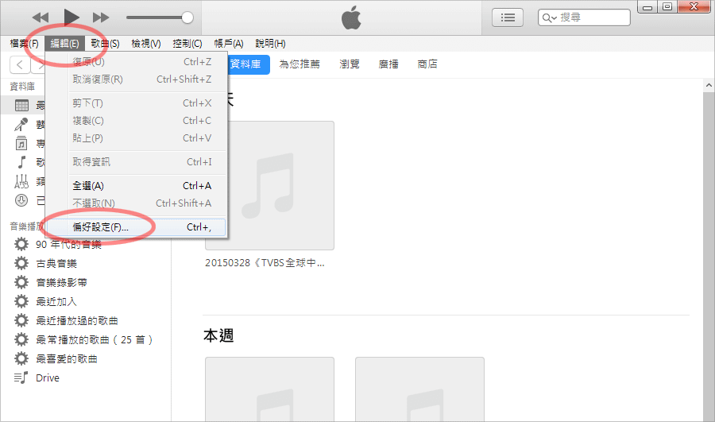
Task: Switch to the 為您推薦 tab
Action: [x=300, y=64]
